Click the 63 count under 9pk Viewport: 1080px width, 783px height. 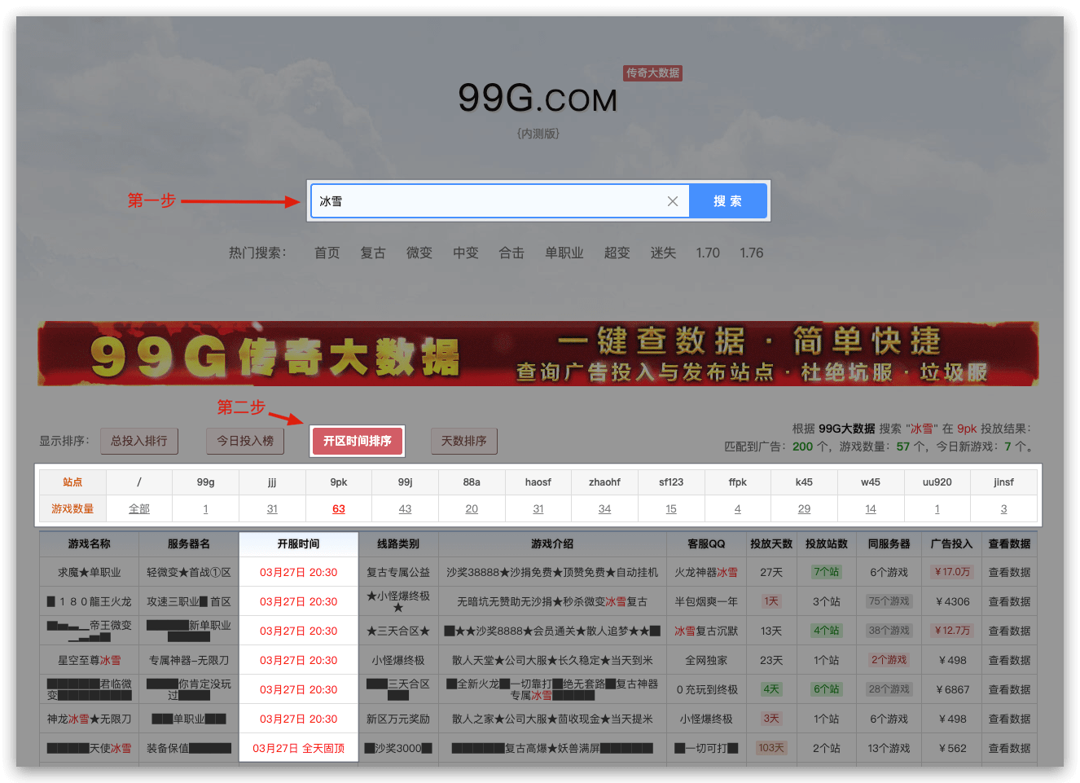(x=339, y=508)
